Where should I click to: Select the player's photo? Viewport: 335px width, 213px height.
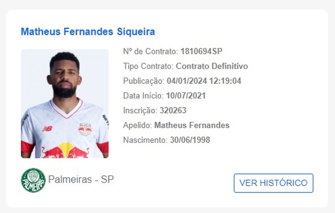[x=65, y=104]
